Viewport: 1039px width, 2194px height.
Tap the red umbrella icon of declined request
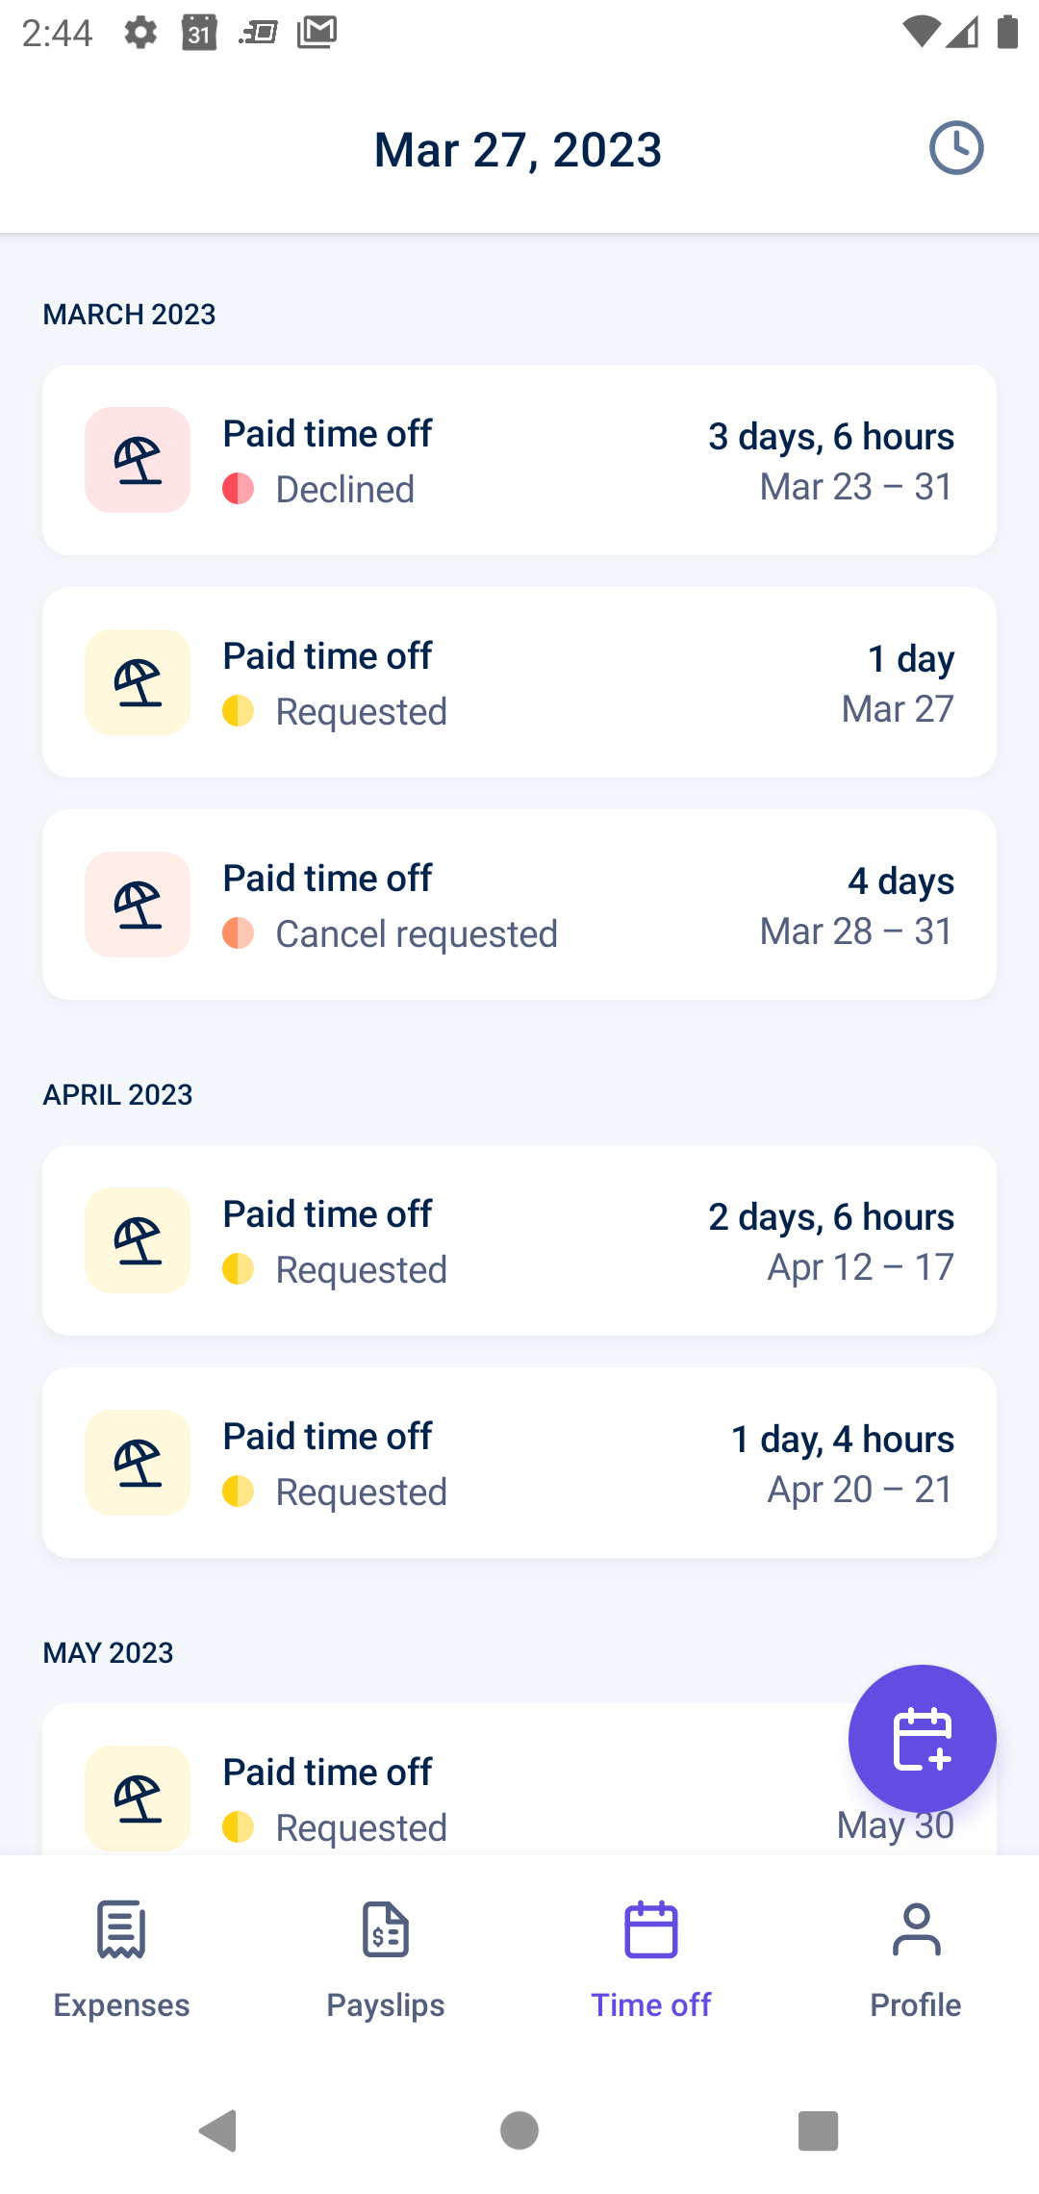coord(138,460)
